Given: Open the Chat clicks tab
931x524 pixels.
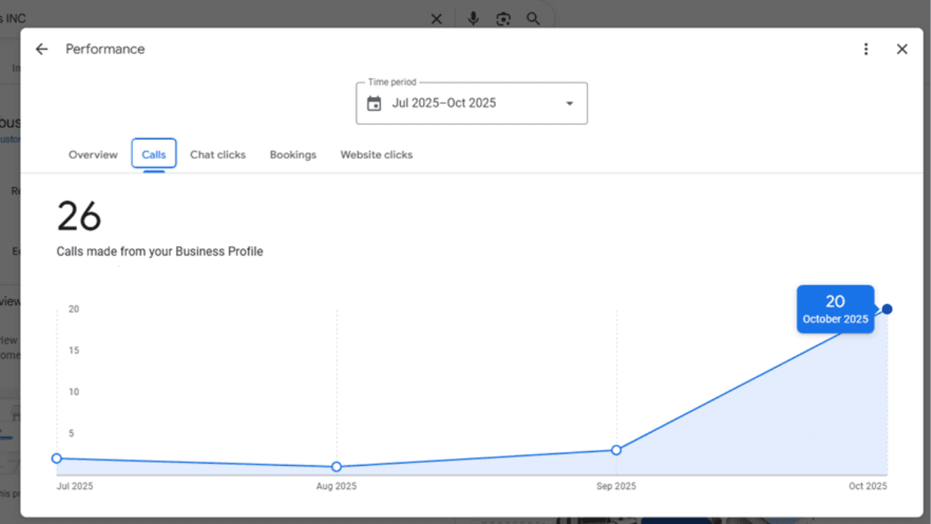Looking at the screenshot, I should click(218, 154).
